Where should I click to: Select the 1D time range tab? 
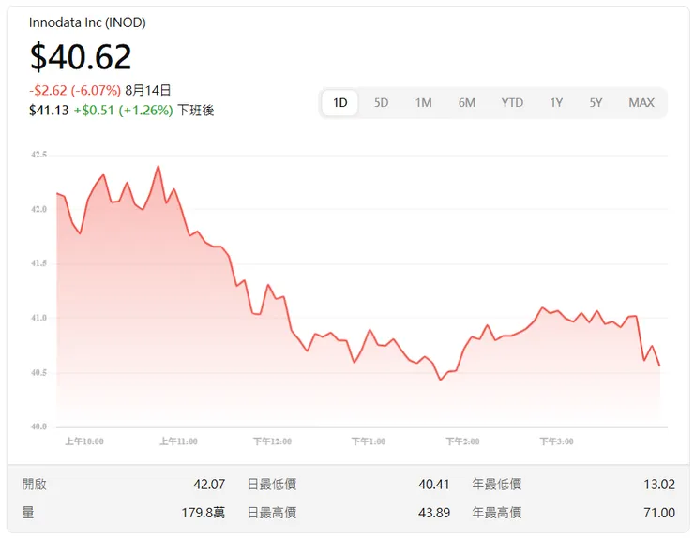tap(340, 103)
